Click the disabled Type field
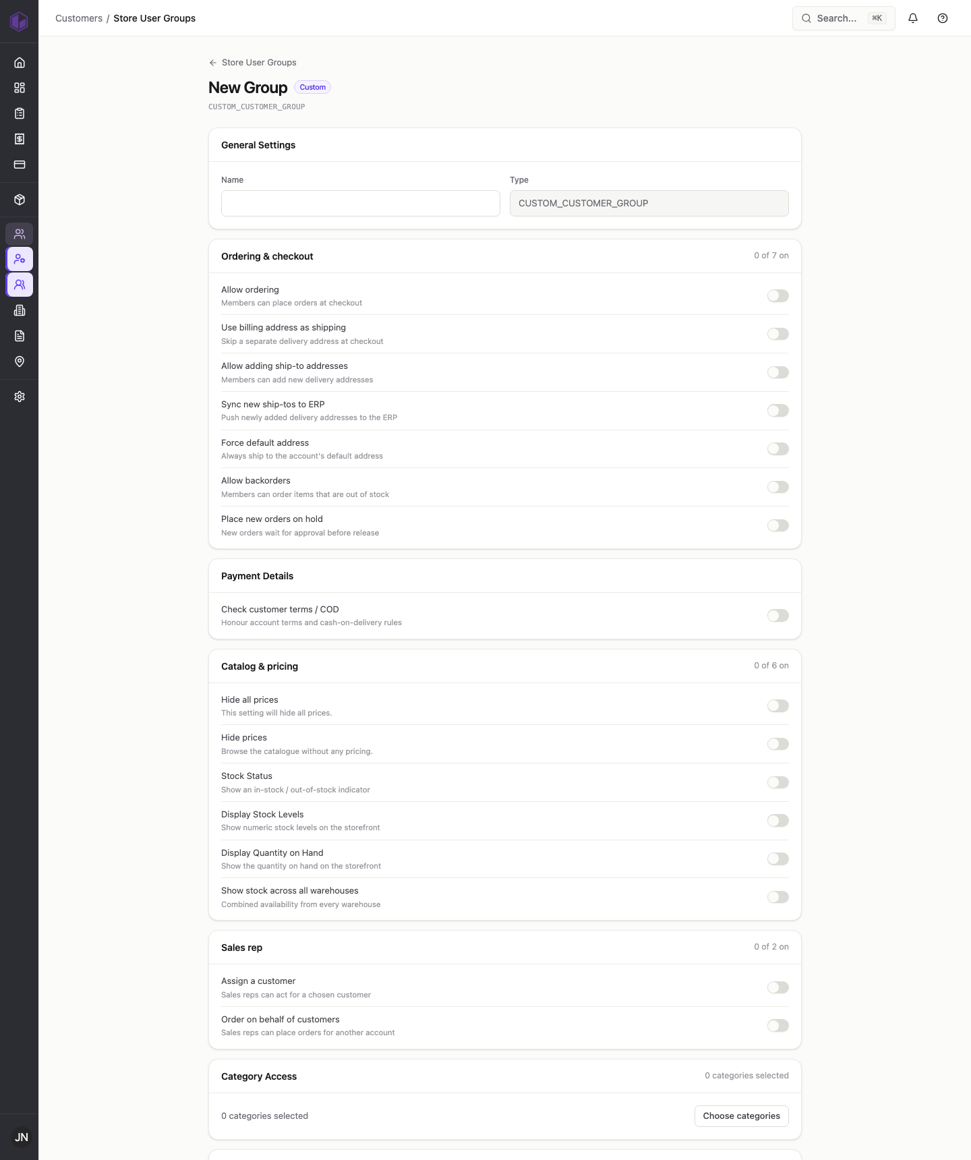The width and height of the screenshot is (971, 1160). [649, 203]
